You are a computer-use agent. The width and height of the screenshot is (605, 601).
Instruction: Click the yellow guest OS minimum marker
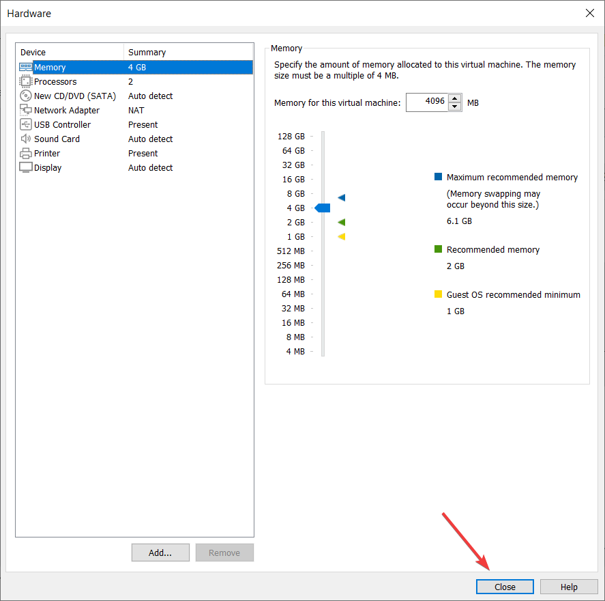(342, 237)
